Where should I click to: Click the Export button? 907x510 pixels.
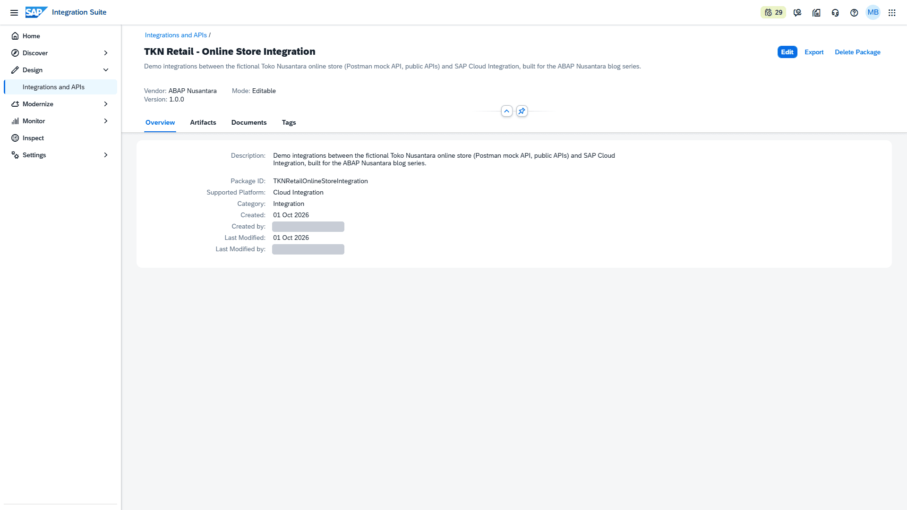(x=814, y=52)
